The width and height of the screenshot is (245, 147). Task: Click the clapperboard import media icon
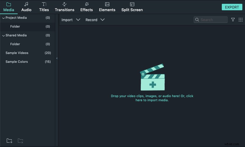point(152,77)
